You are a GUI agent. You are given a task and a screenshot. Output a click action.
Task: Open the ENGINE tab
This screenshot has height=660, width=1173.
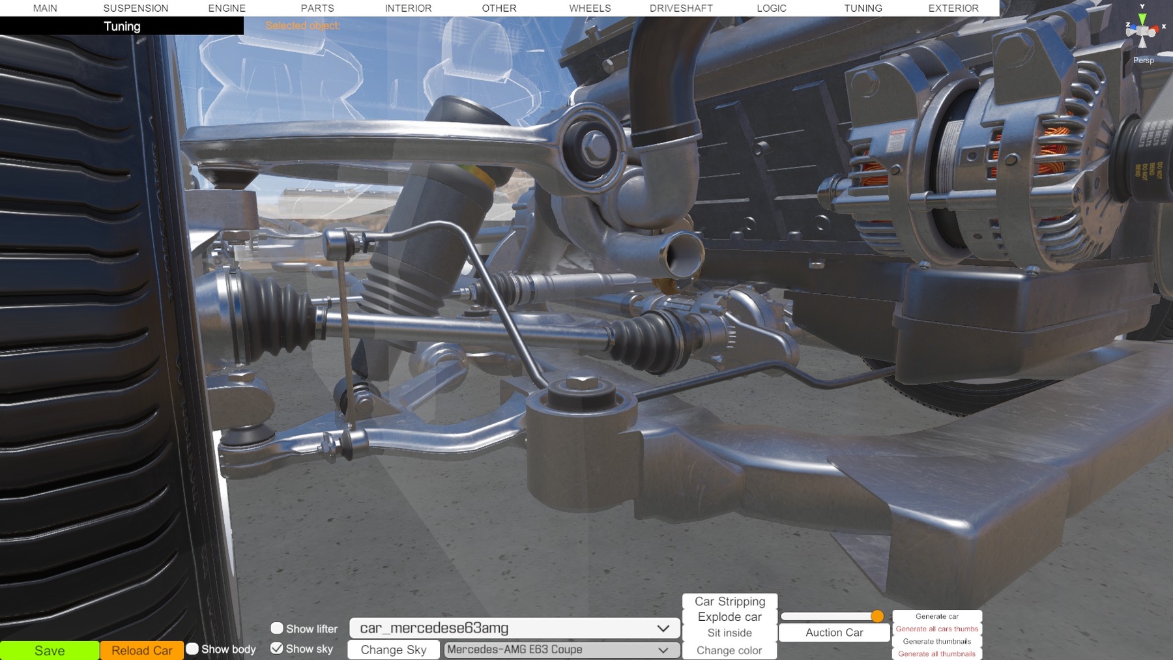(x=227, y=8)
